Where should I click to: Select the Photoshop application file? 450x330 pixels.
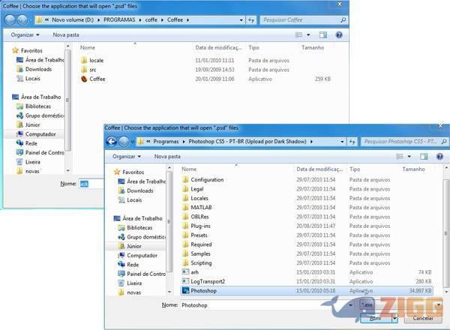202,289
